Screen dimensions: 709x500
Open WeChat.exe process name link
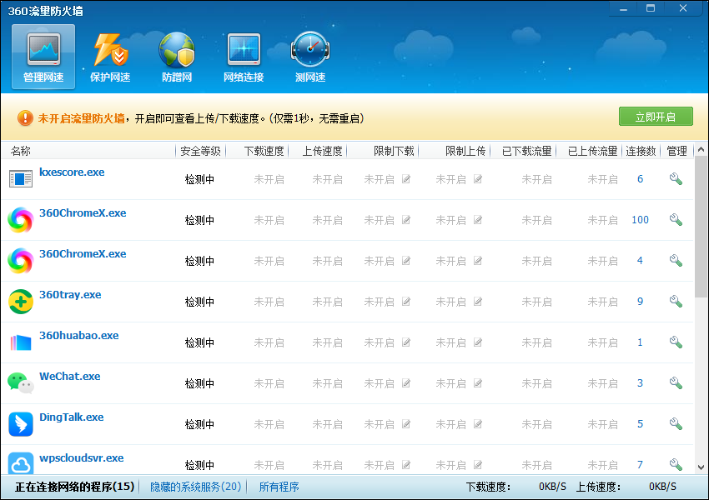pyautogui.click(x=69, y=376)
